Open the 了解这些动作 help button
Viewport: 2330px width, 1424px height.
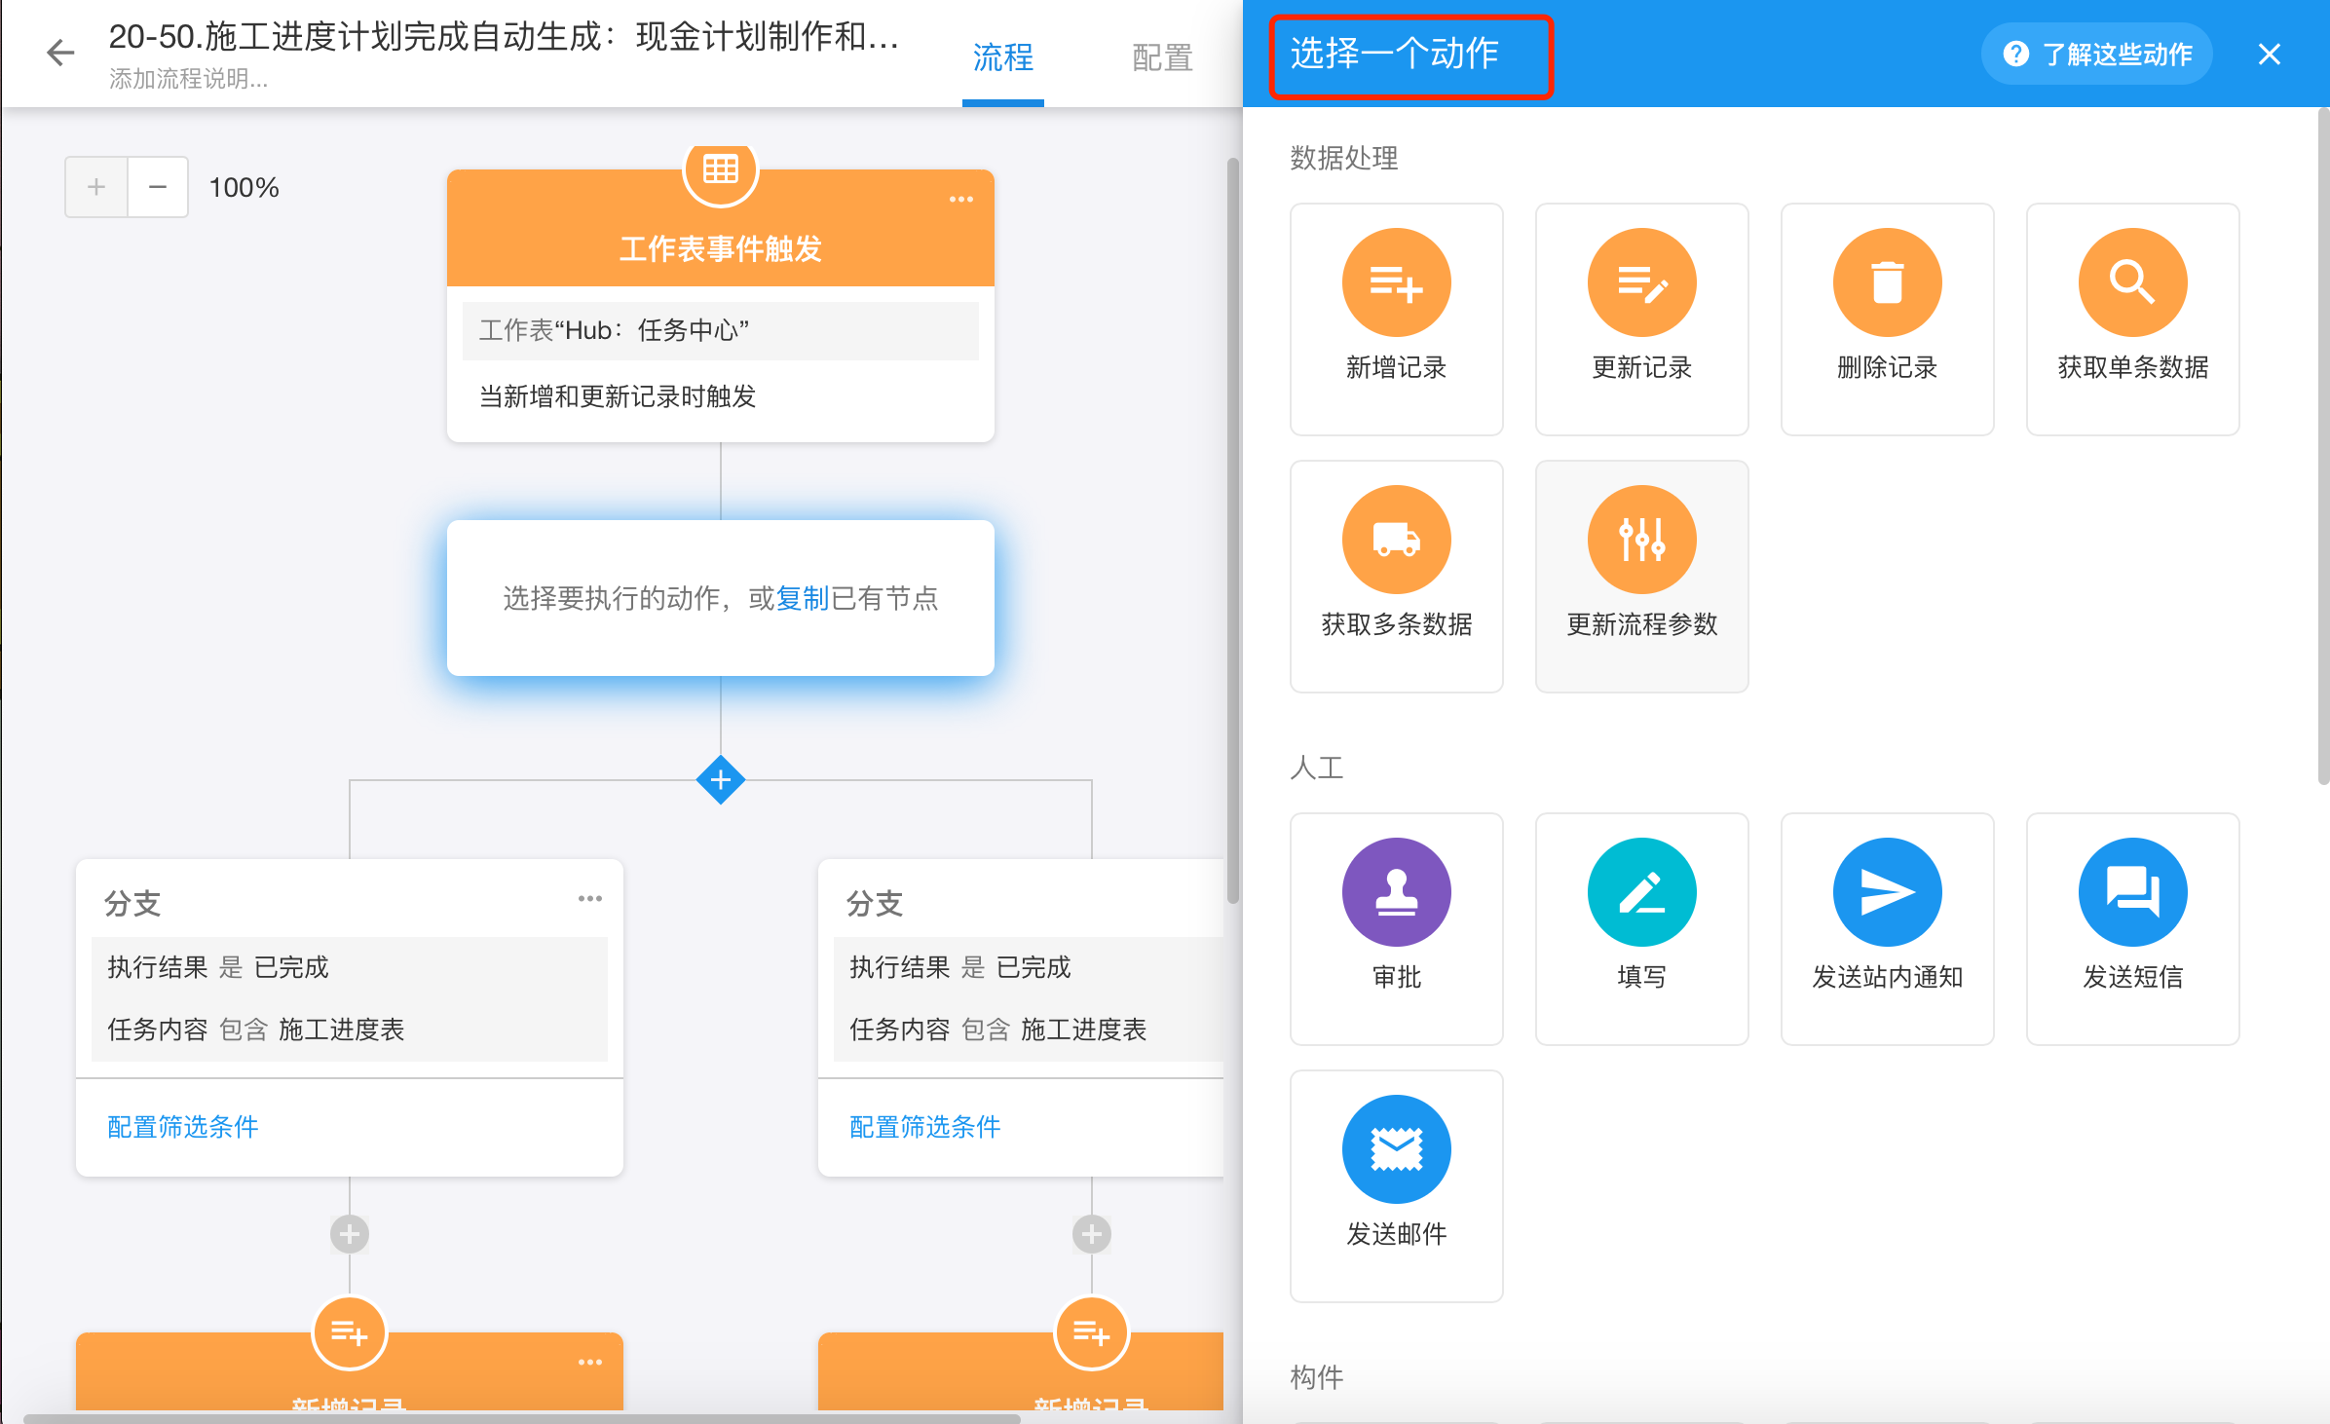(2097, 55)
